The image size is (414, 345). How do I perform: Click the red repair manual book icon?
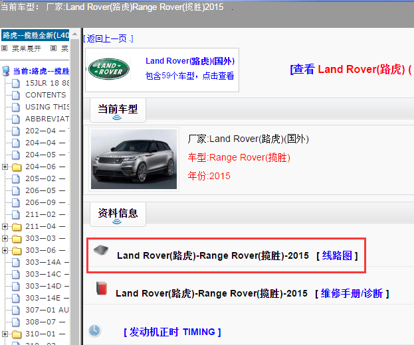tap(102, 288)
